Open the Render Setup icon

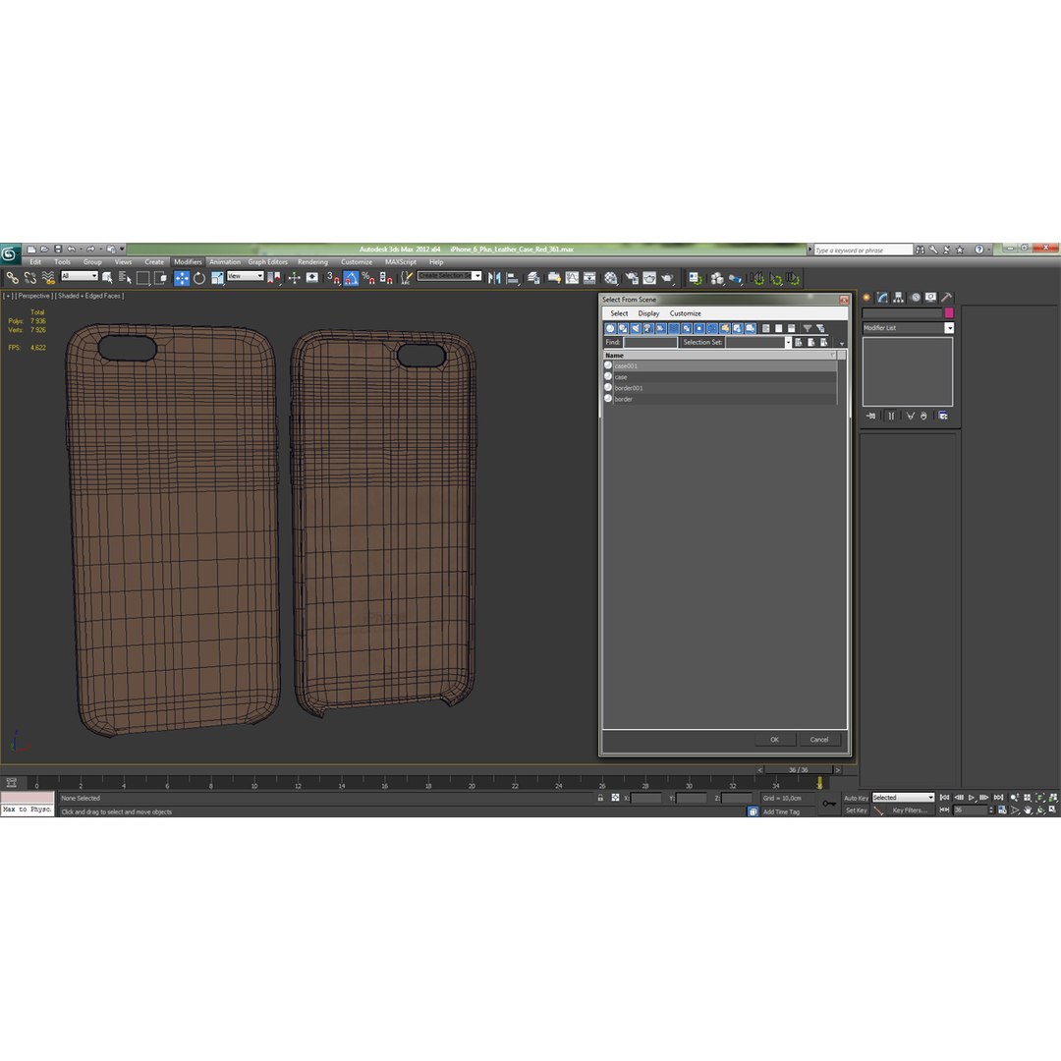pos(632,278)
